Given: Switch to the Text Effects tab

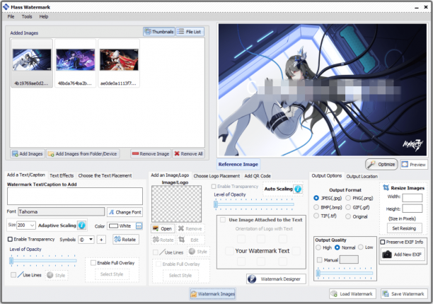Looking at the screenshot, I should point(62,175).
